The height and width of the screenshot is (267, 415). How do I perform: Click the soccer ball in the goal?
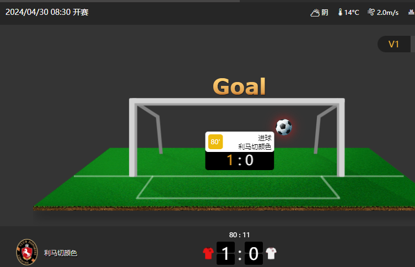pos(284,127)
